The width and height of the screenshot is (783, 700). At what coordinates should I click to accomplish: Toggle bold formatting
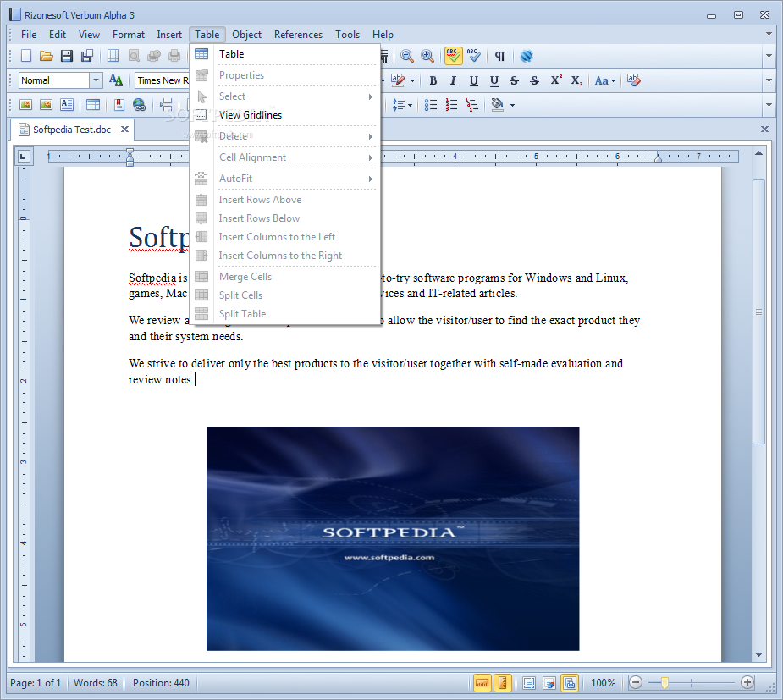433,80
